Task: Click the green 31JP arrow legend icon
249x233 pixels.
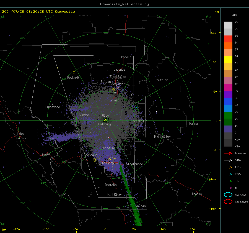Action: [x=228, y=181]
